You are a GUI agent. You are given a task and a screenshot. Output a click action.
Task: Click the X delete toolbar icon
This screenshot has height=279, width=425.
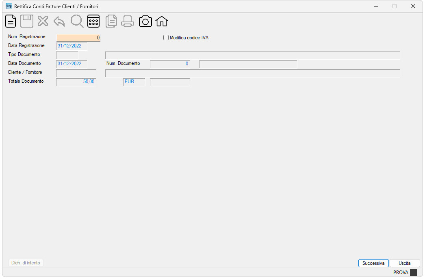click(43, 21)
